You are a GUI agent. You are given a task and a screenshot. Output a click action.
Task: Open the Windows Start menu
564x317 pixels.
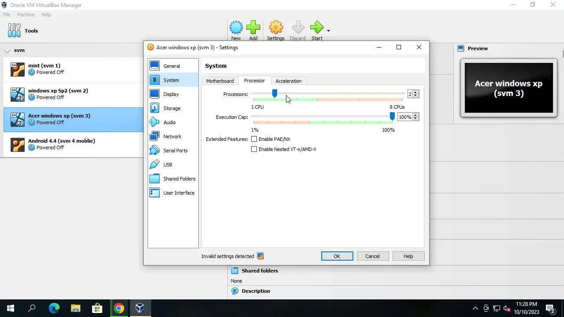pos(11,308)
